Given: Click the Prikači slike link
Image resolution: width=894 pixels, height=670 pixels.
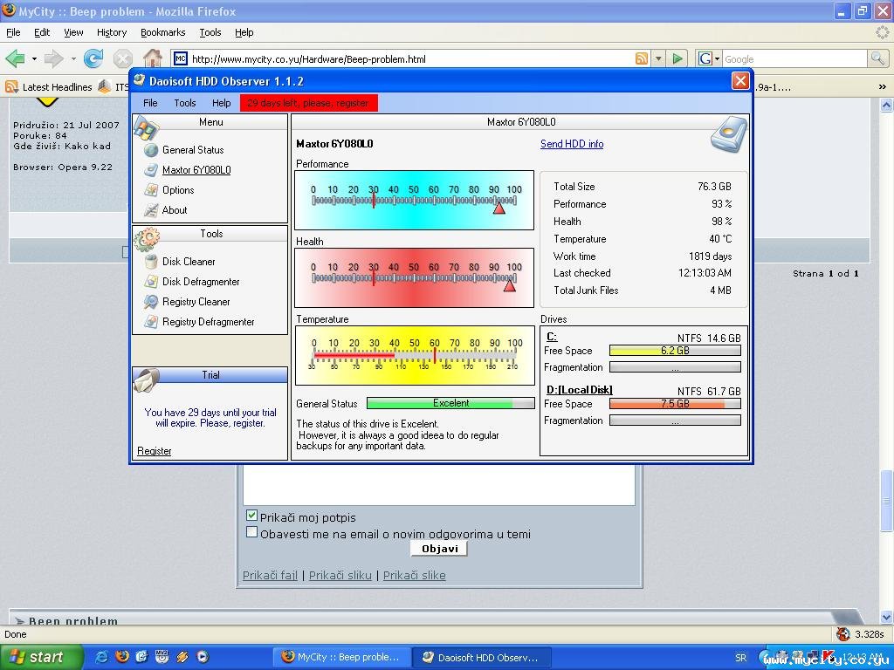Looking at the screenshot, I should click(x=415, y=576).
